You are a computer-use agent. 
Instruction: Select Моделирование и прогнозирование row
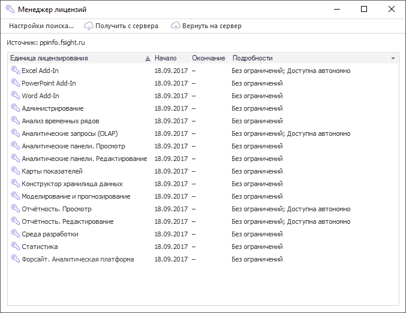coord(76,196)
